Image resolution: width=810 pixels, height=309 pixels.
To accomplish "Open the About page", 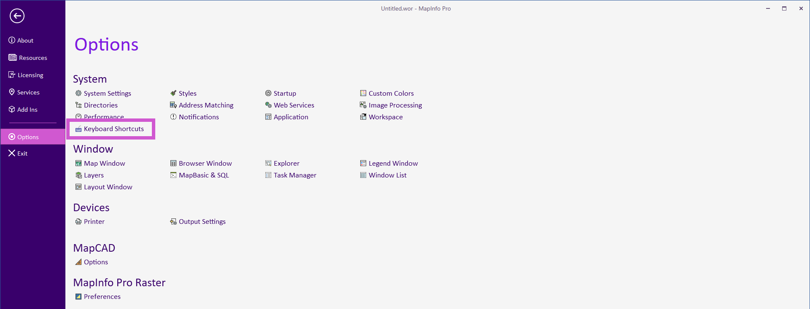I will [25, 40].
